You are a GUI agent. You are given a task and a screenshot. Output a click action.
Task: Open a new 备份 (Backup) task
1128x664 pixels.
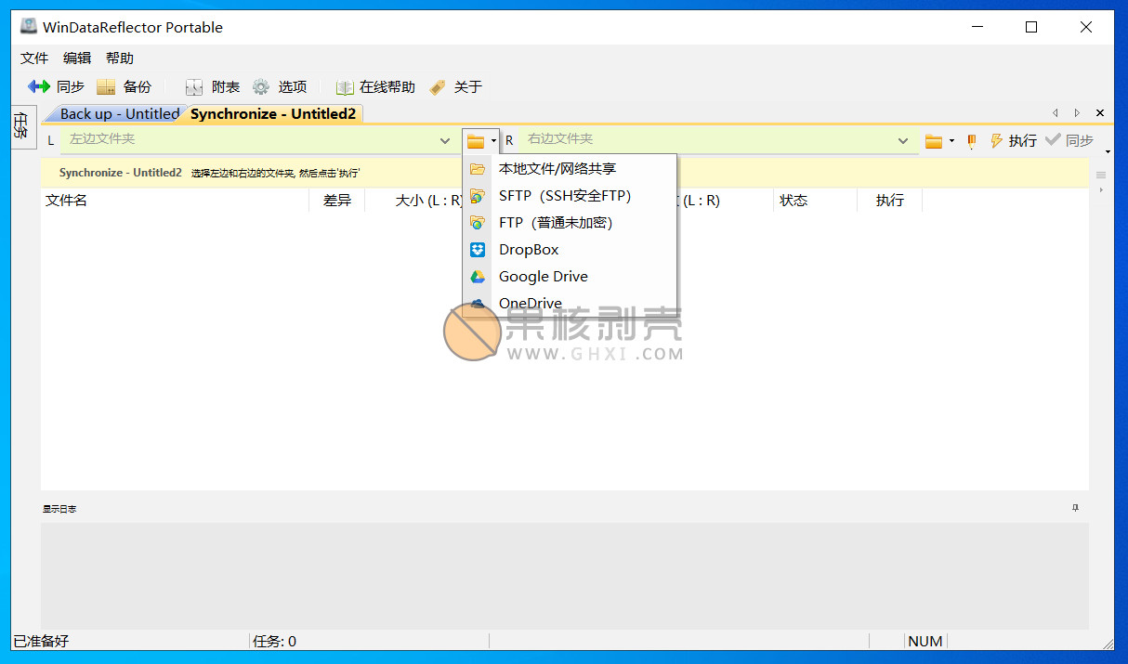[x=125, y=86]
